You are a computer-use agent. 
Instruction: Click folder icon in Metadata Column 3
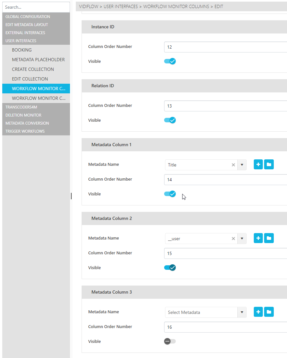pos(269,312)
